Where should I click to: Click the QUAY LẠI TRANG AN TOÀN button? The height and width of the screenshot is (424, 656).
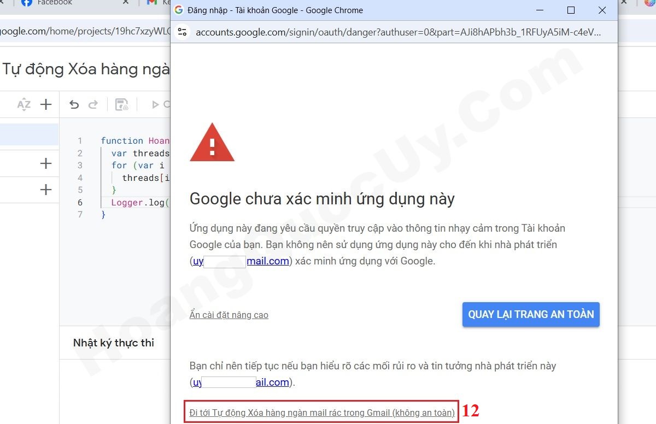pos(531,314)
